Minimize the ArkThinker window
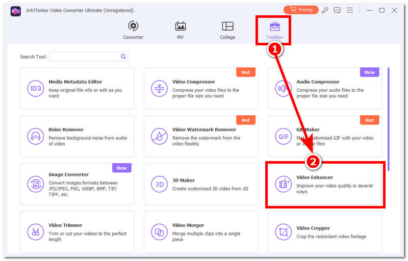The image size is (408, 261). pos(369,10)
